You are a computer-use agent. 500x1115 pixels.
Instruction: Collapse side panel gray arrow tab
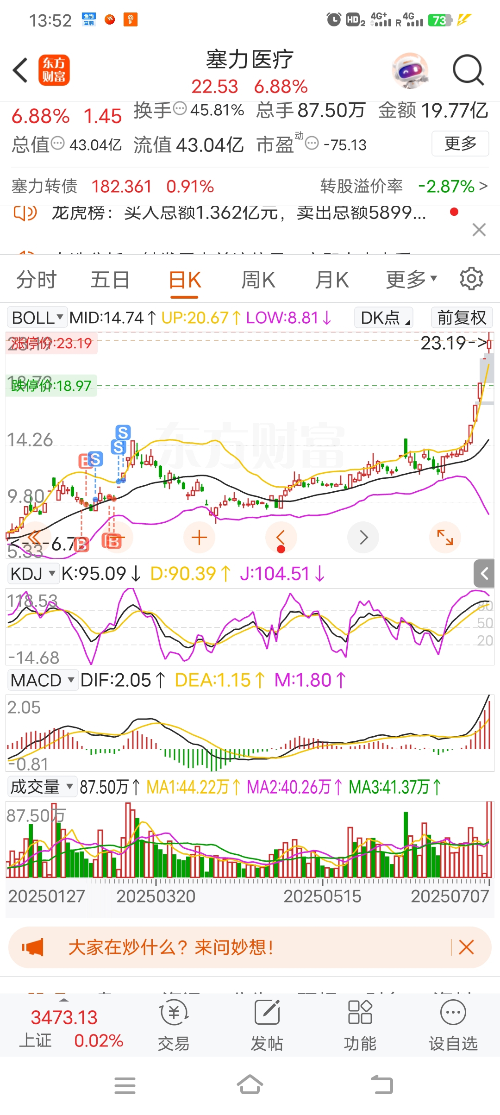click(x=484, y=574)
